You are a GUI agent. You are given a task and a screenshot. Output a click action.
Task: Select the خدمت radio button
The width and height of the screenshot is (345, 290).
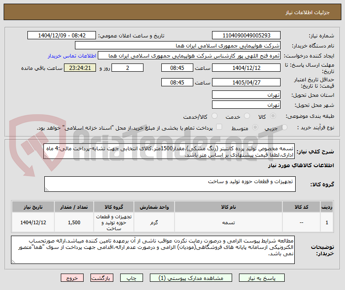[x=247, y=116]
